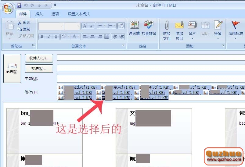245x167 pixels.
Task: Select the attachment ending in azd.vcf
Action: 77,87
